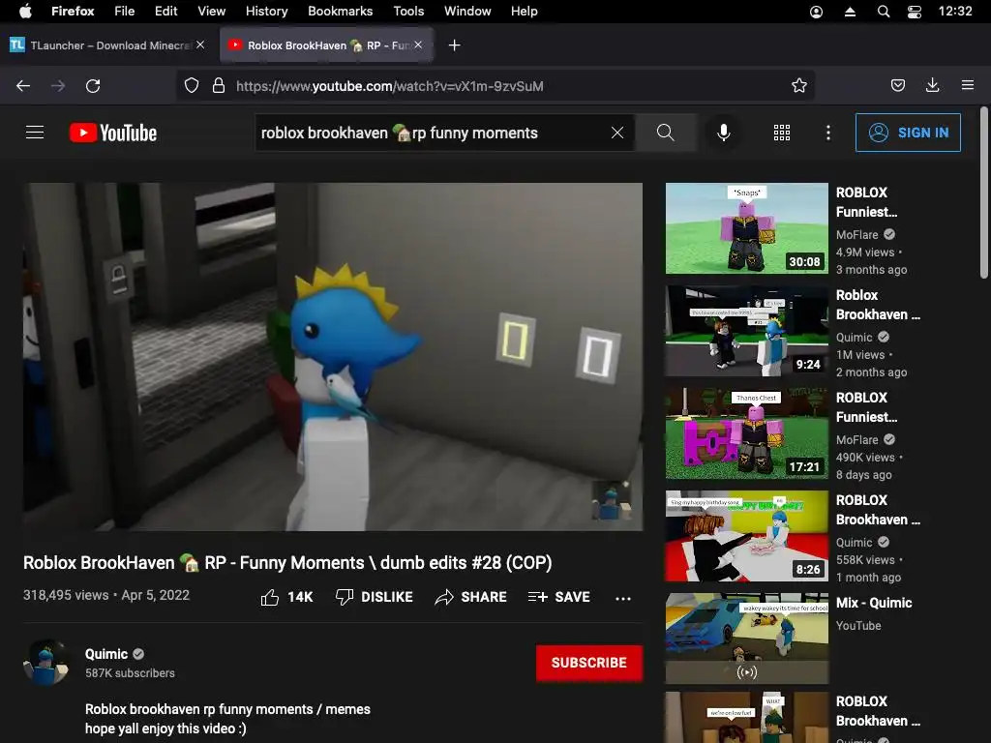Open the History menu
The width and height of the screenshot is (991, 743).
click(266, 11)
